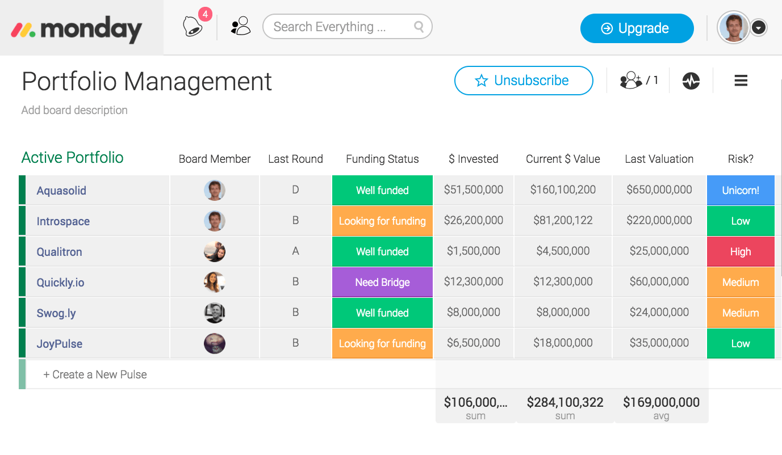782x455 pixels.
Task: Click the $169,000,000 avg footer
Action: (x=661, y=407)
